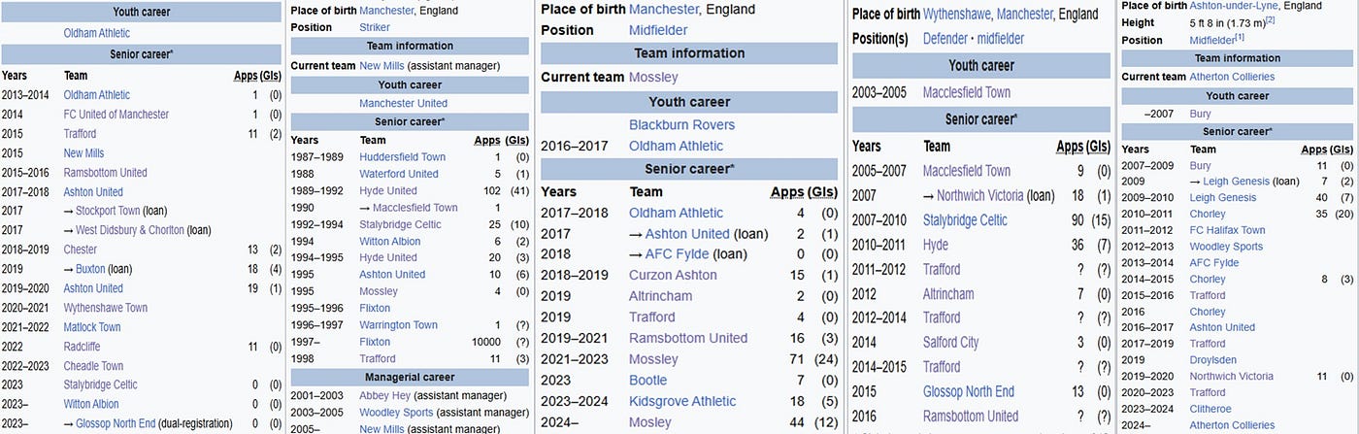Click the Kidsgrove Athletic link

(682, 401)
